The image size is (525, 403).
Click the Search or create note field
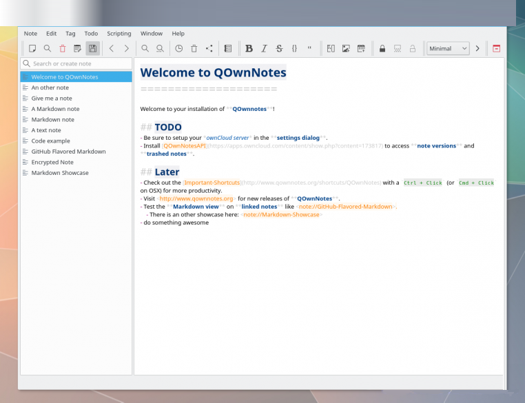tap(77, 63)
